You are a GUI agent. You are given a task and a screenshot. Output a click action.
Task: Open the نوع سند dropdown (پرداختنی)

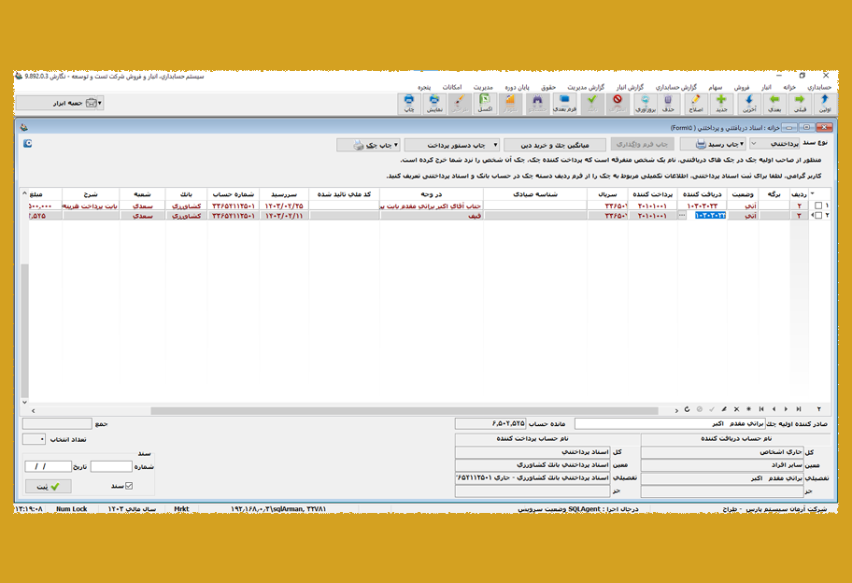tap(774, 144)
